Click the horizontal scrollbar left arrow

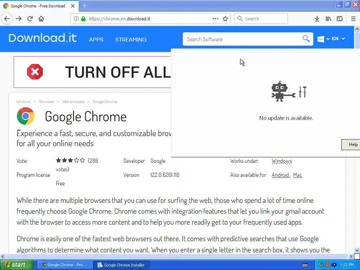click(x=2, y=256)
